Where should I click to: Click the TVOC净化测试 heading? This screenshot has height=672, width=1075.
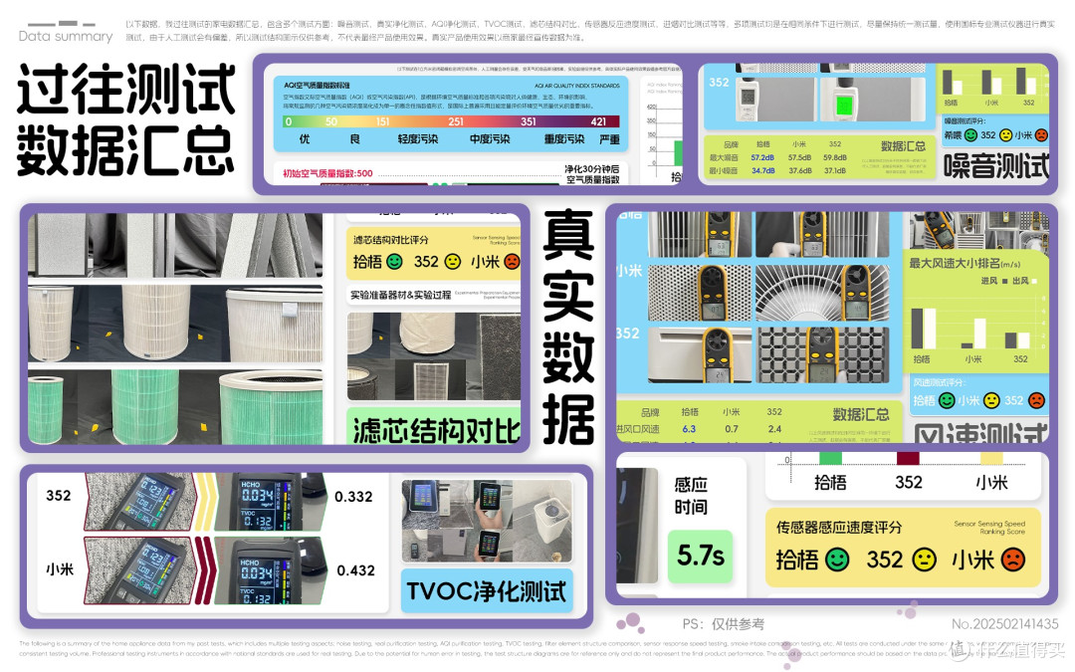pos(486,591)
